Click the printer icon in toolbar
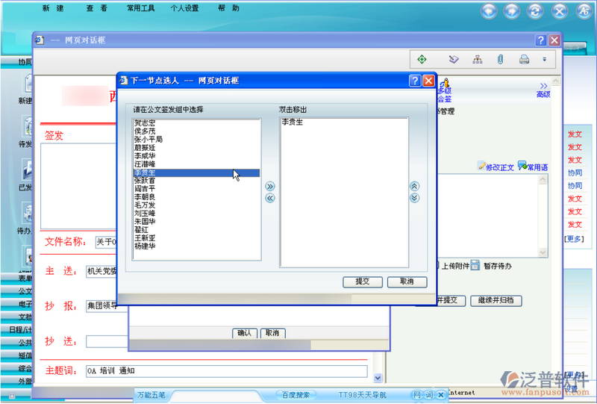The image size is (597, 404). click(x=525, y=60)
